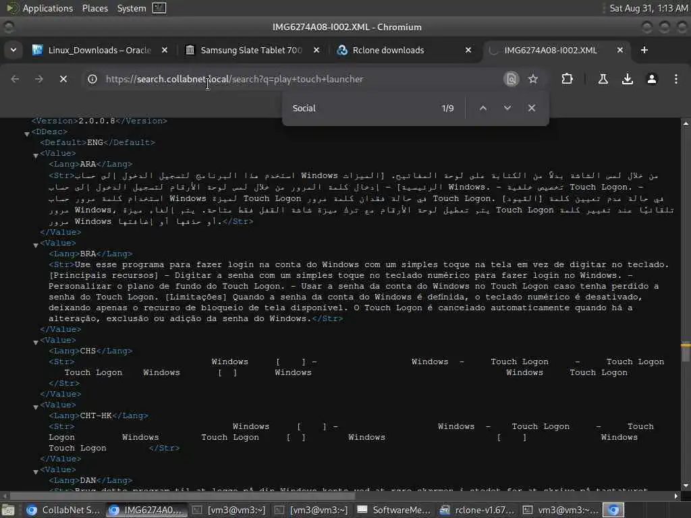Bookmark this page with the star
This screenshot has width=691, height=518.
coord(533,80)
